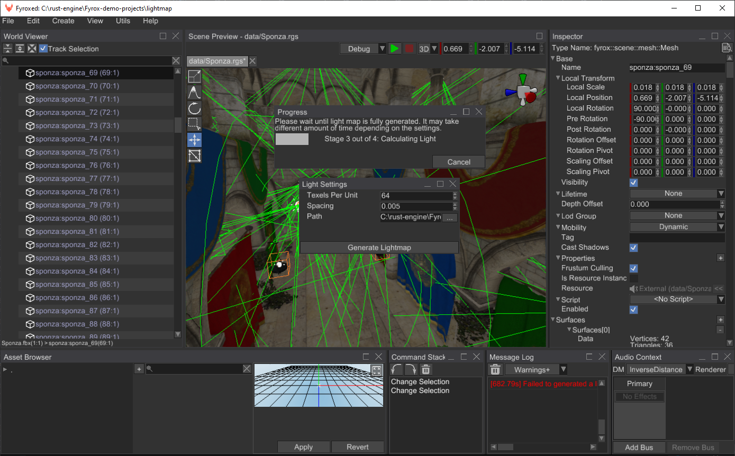Click the resource locate arrows button

[x=718, y=289]
